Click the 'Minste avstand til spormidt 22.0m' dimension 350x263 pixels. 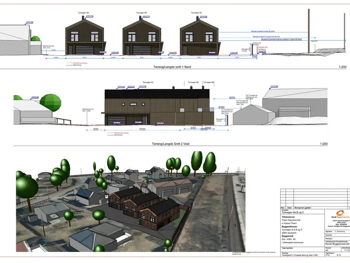point(266,37)
